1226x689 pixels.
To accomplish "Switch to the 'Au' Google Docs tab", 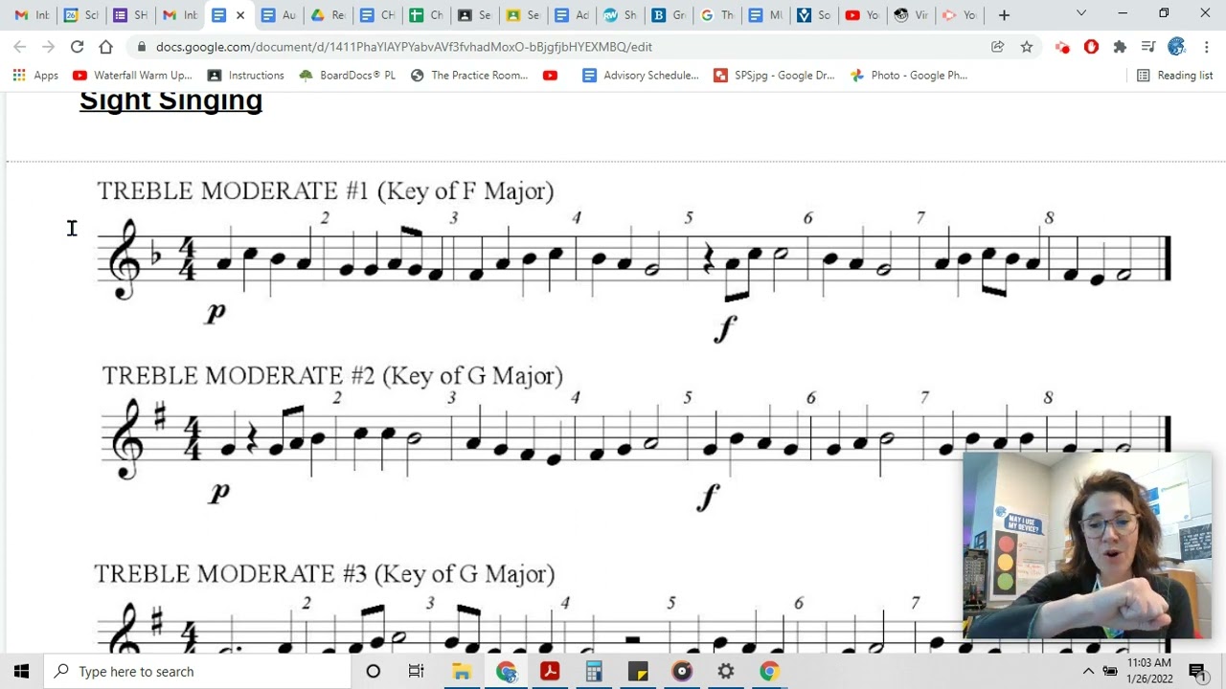I will 279,14.
